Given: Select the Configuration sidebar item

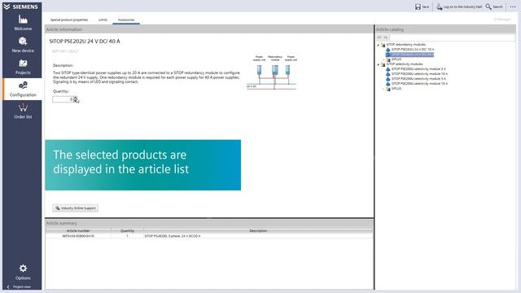Looking at the screenshot, I should pyautogui.click(x=23, y=89).
